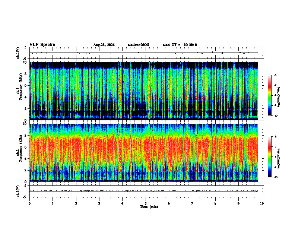295x228 pixels.
Task: Click the VLF Spectra title text
Action: pos(42,45)
